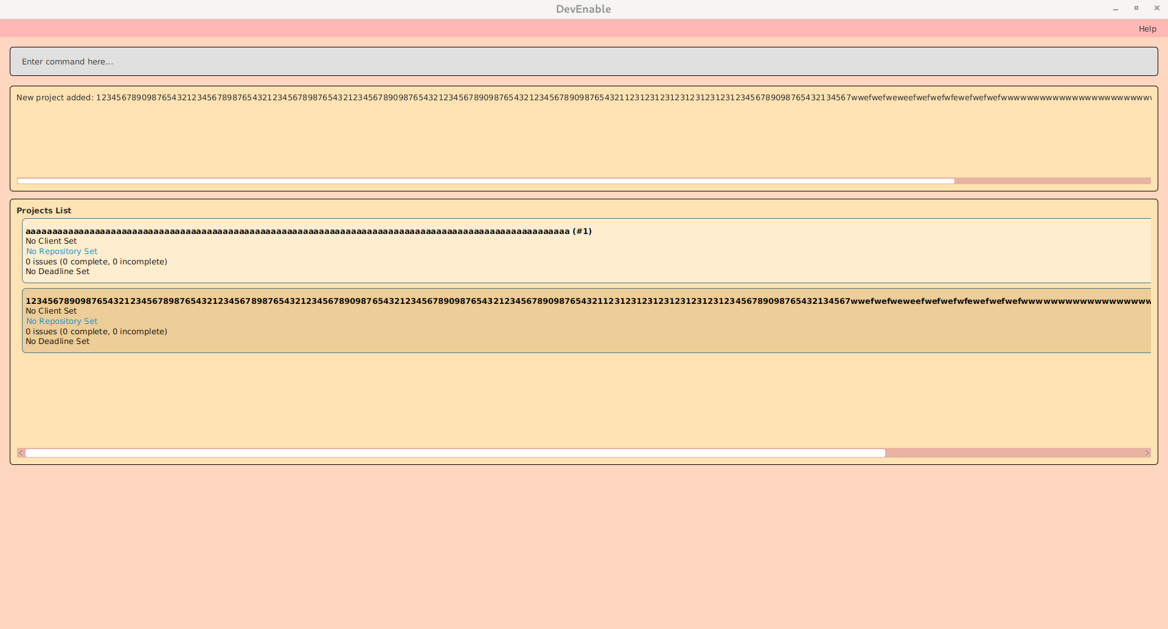
Task: Click the Projects List horizontal scrollbar thumb
Action: (455, 453)
